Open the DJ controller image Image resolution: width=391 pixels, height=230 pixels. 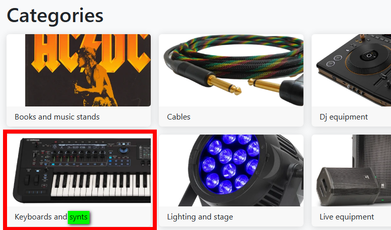[351, 70]
